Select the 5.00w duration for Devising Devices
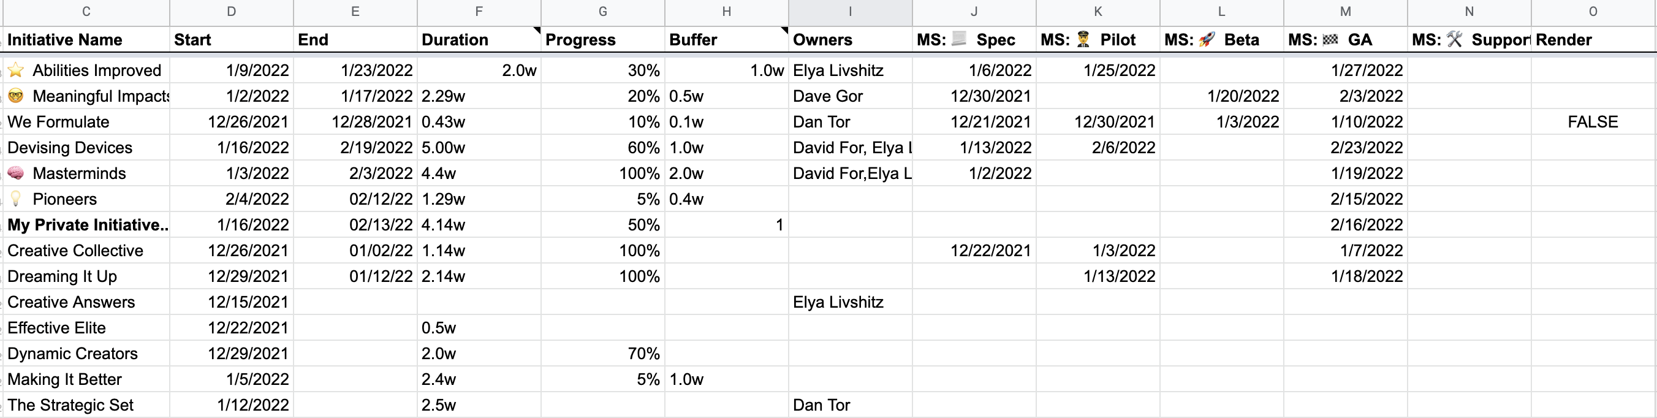The width and height of the screenshot is (1657, 418). click(479, 147)
